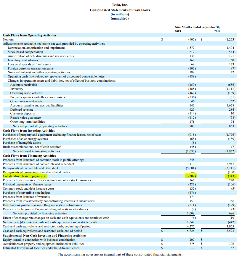Select the highlighted (343) value
This screenshot has height=257, width=239.
230,176
